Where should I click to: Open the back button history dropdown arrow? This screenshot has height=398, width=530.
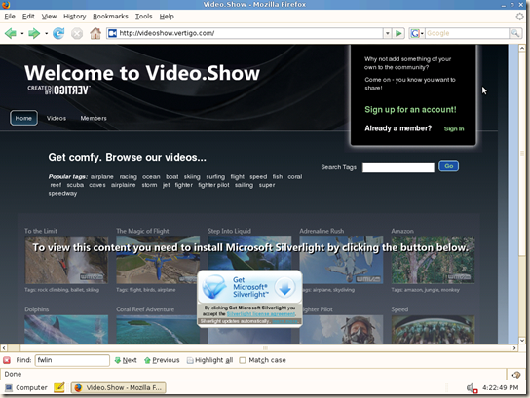click(x=22, y=33)
